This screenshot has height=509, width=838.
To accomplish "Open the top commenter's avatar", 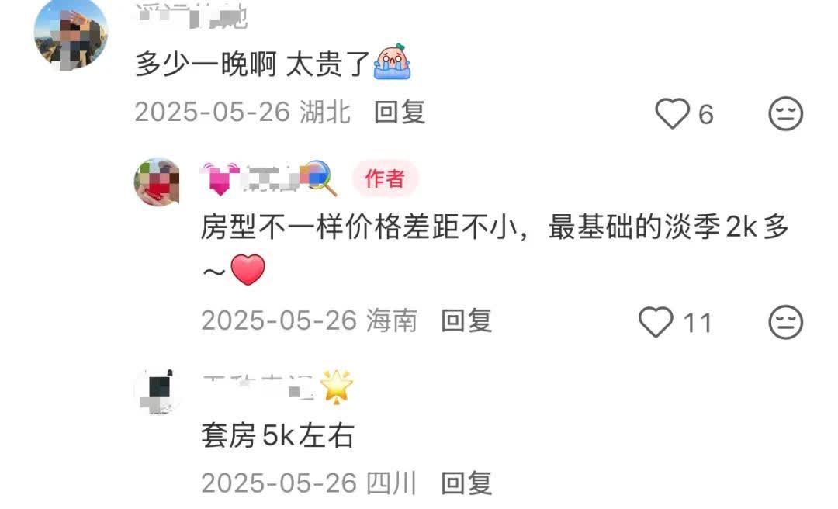I will (71, 33).
